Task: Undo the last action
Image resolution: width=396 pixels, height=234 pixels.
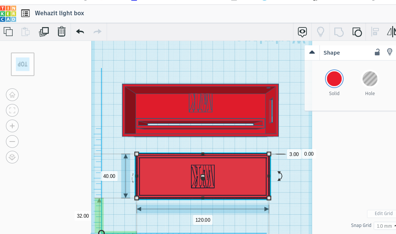Action: tap(79, 32)
